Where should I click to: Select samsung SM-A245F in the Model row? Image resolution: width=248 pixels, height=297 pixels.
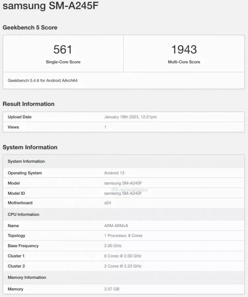click(123, 183)
